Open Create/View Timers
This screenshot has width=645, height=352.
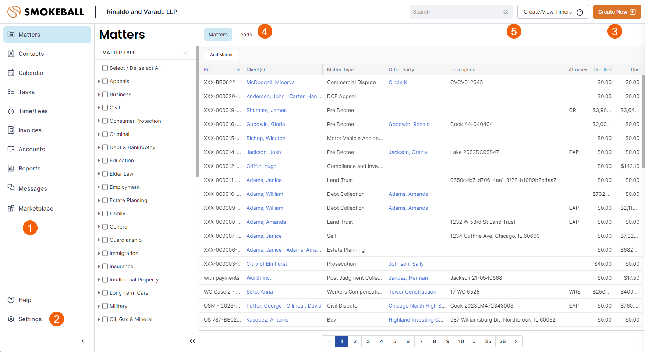(553, 12)
